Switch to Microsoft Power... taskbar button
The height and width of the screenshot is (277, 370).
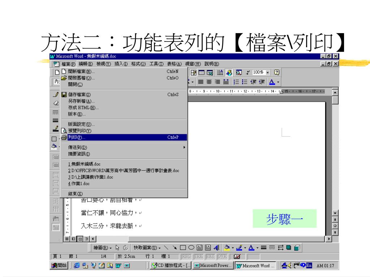click(x=213, y=266)
